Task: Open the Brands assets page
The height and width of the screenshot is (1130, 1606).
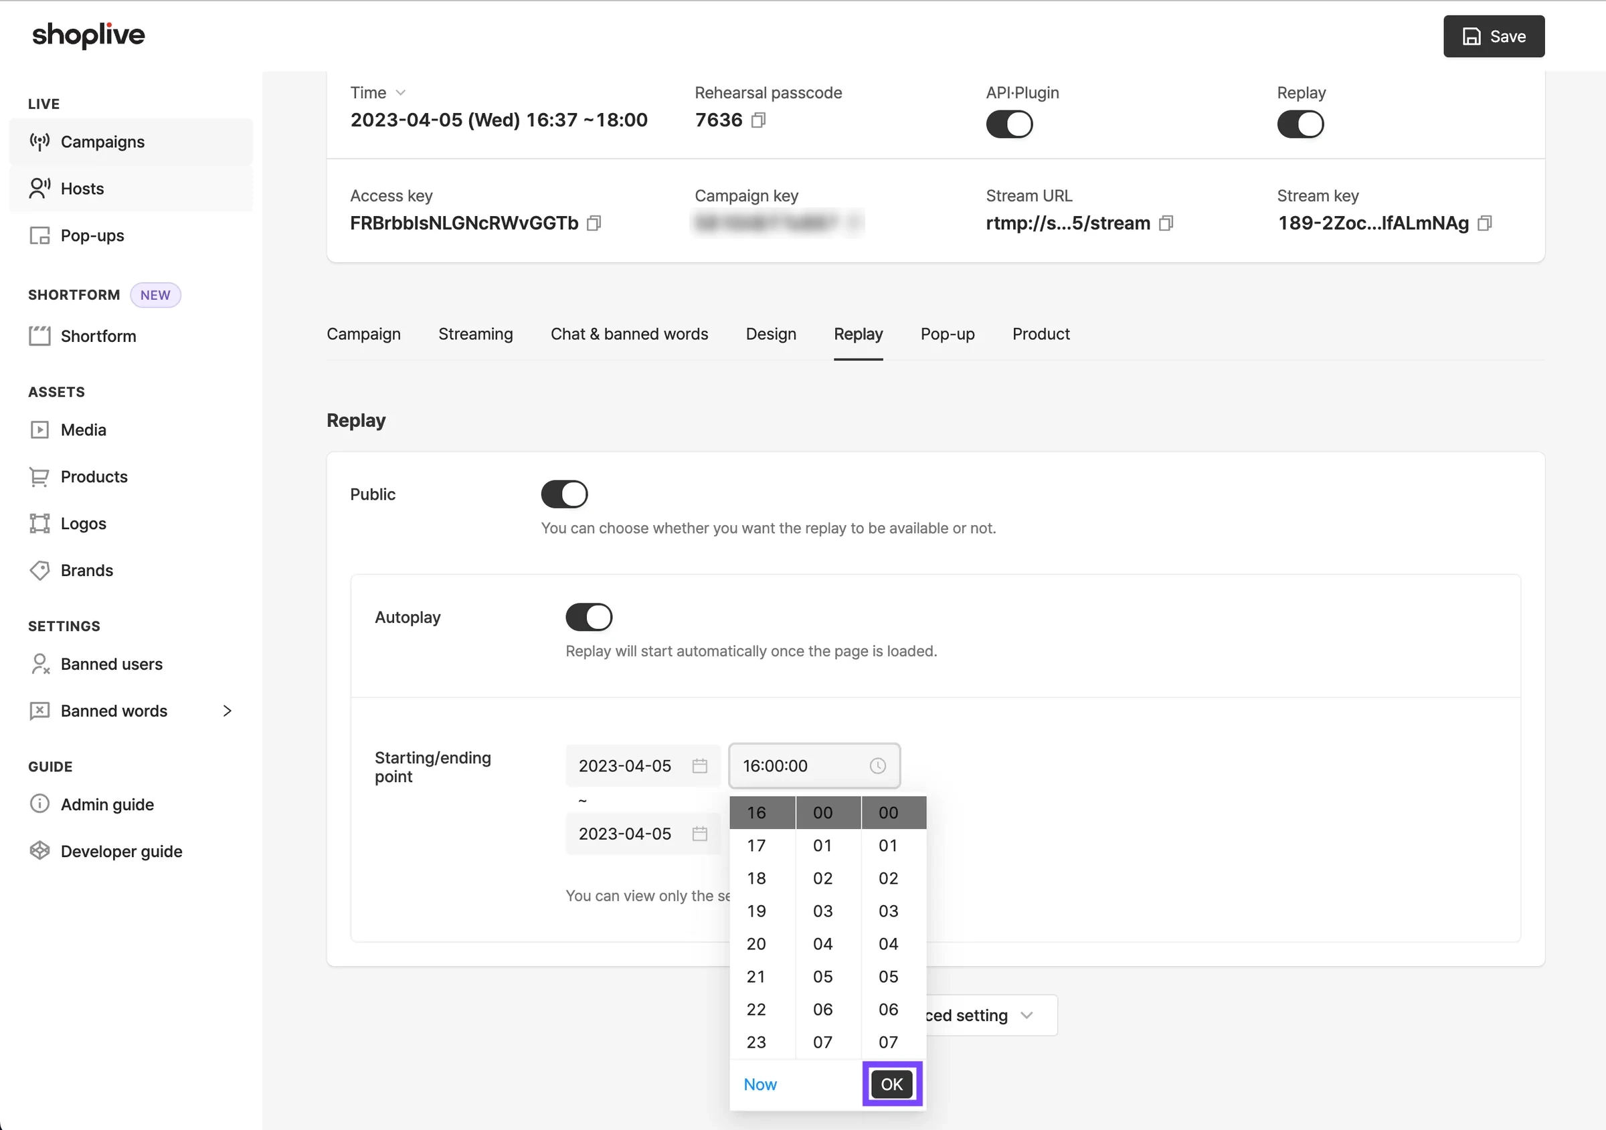Action: click(x=130, y=571)
